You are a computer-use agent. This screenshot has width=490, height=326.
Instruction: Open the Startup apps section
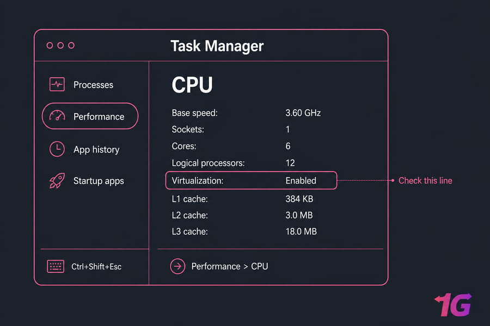[99, 181]
